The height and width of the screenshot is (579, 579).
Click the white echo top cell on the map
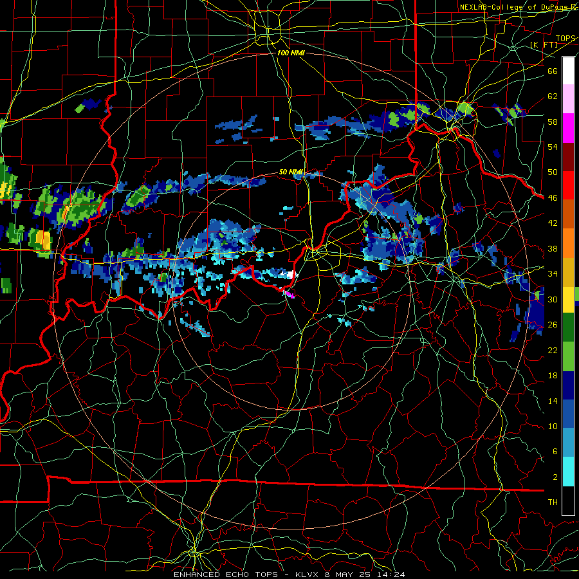pos(289,274)
